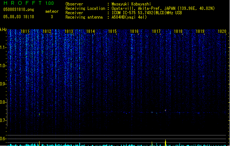Image resolution: width=230 pixels, height=146 pixels.
Task: Click the 0.7 kHz axis label
Action: pyautogui.click(x=3, y=120)
